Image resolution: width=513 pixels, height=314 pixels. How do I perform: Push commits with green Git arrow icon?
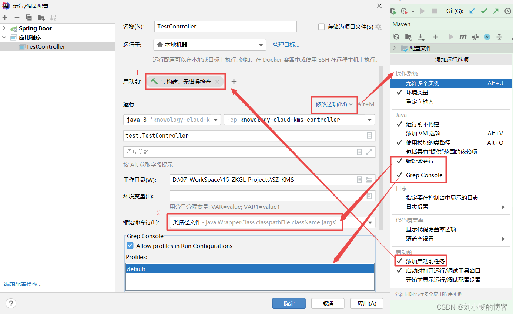click(496, 11)
